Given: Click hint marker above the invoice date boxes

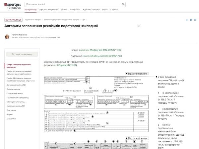Looking at the screenshot, I should click(90, 88).
